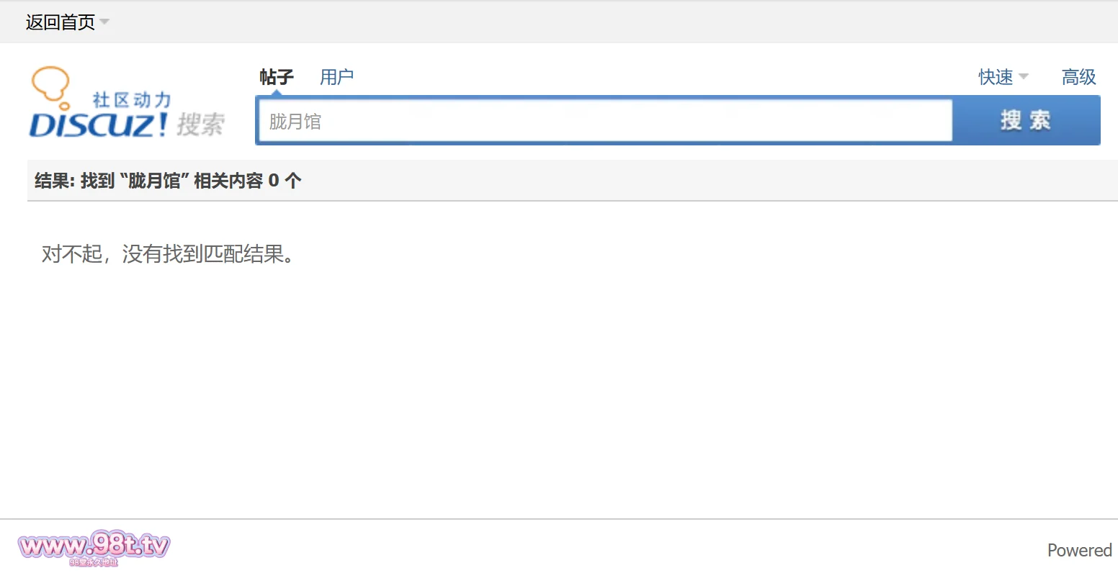
Task: Click the 返回首页 link
Action: point(60,22)
